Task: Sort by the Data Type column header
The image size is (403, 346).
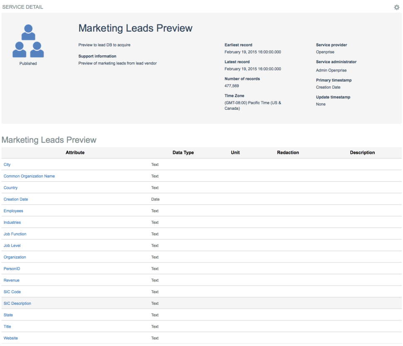Action: [x=183, y=152]
